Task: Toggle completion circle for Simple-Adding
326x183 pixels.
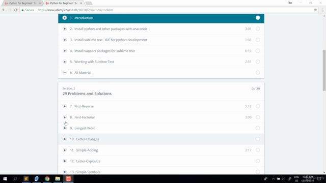Action: click(x=258, y=150)
